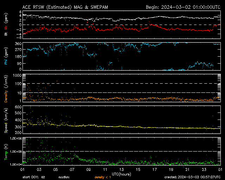Click the 1.0E+06 tick on Temp axis
This screenshot has width=225, height=180.
point(16,139)
